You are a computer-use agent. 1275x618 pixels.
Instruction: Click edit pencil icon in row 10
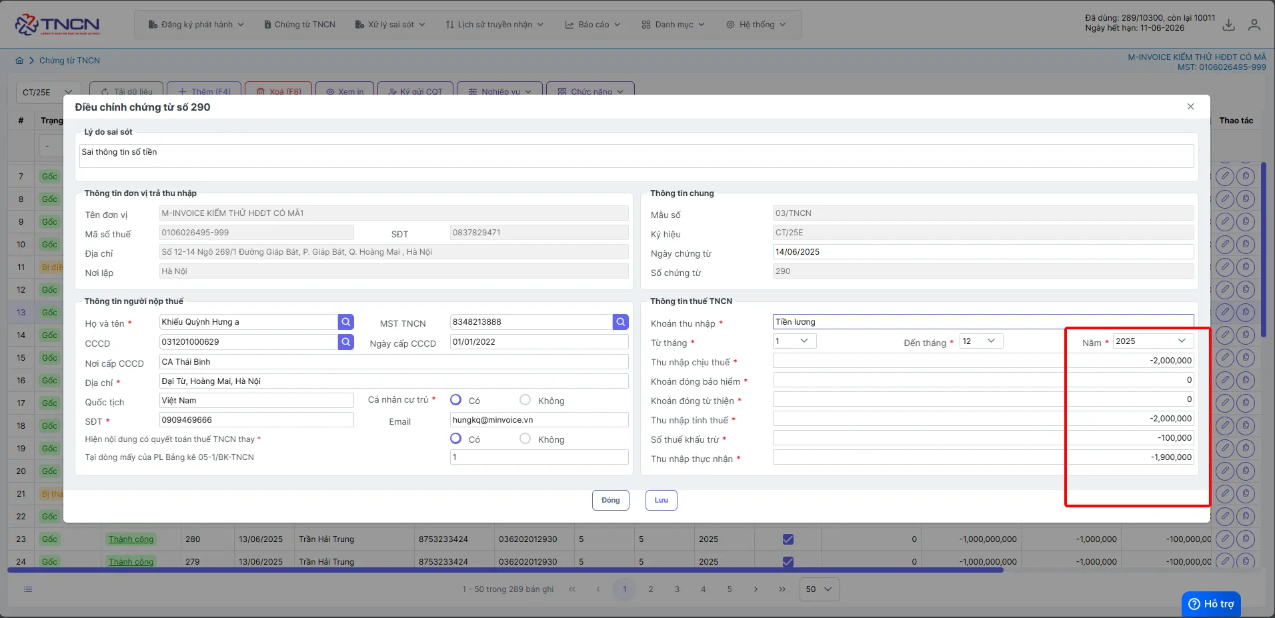(x=1225, y=244)
